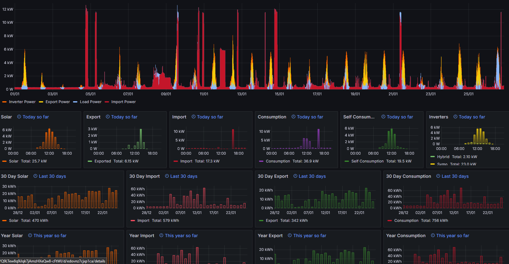This screenshot has height=264, width=509.
Task: Click 'Today so far' link in Solar panel
Action: 36,117
